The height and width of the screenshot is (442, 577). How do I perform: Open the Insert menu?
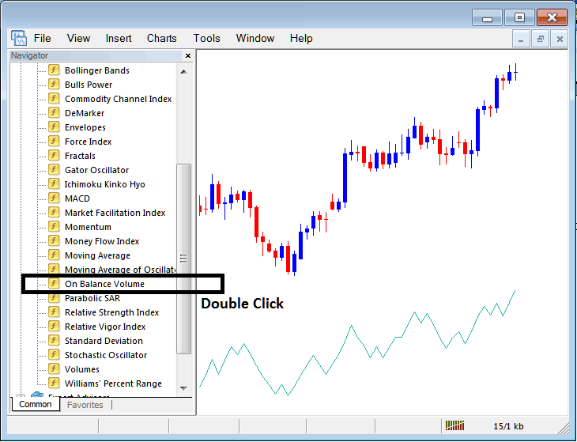point(119,38)
